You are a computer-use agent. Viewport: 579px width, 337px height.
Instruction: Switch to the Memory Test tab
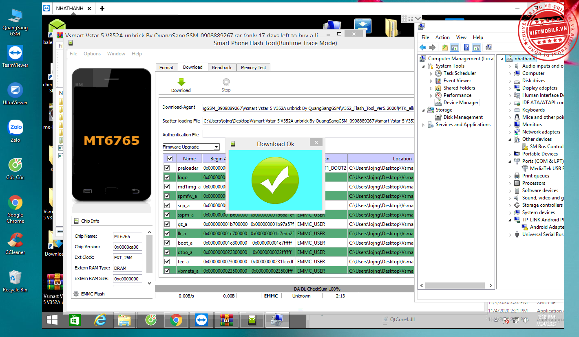click(254, 68)
